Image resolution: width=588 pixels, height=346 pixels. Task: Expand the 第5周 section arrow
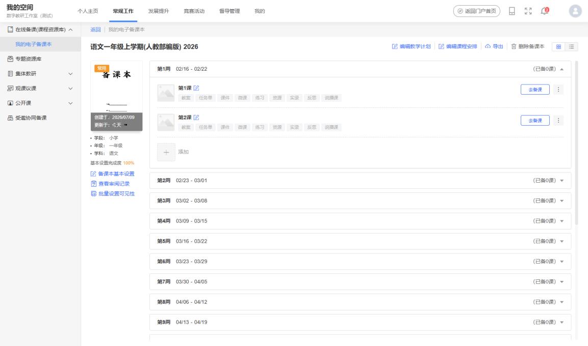tap(562, 241)
